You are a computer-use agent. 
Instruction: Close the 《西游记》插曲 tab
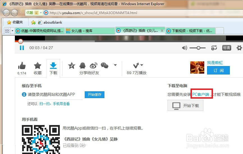click(162, 31)
